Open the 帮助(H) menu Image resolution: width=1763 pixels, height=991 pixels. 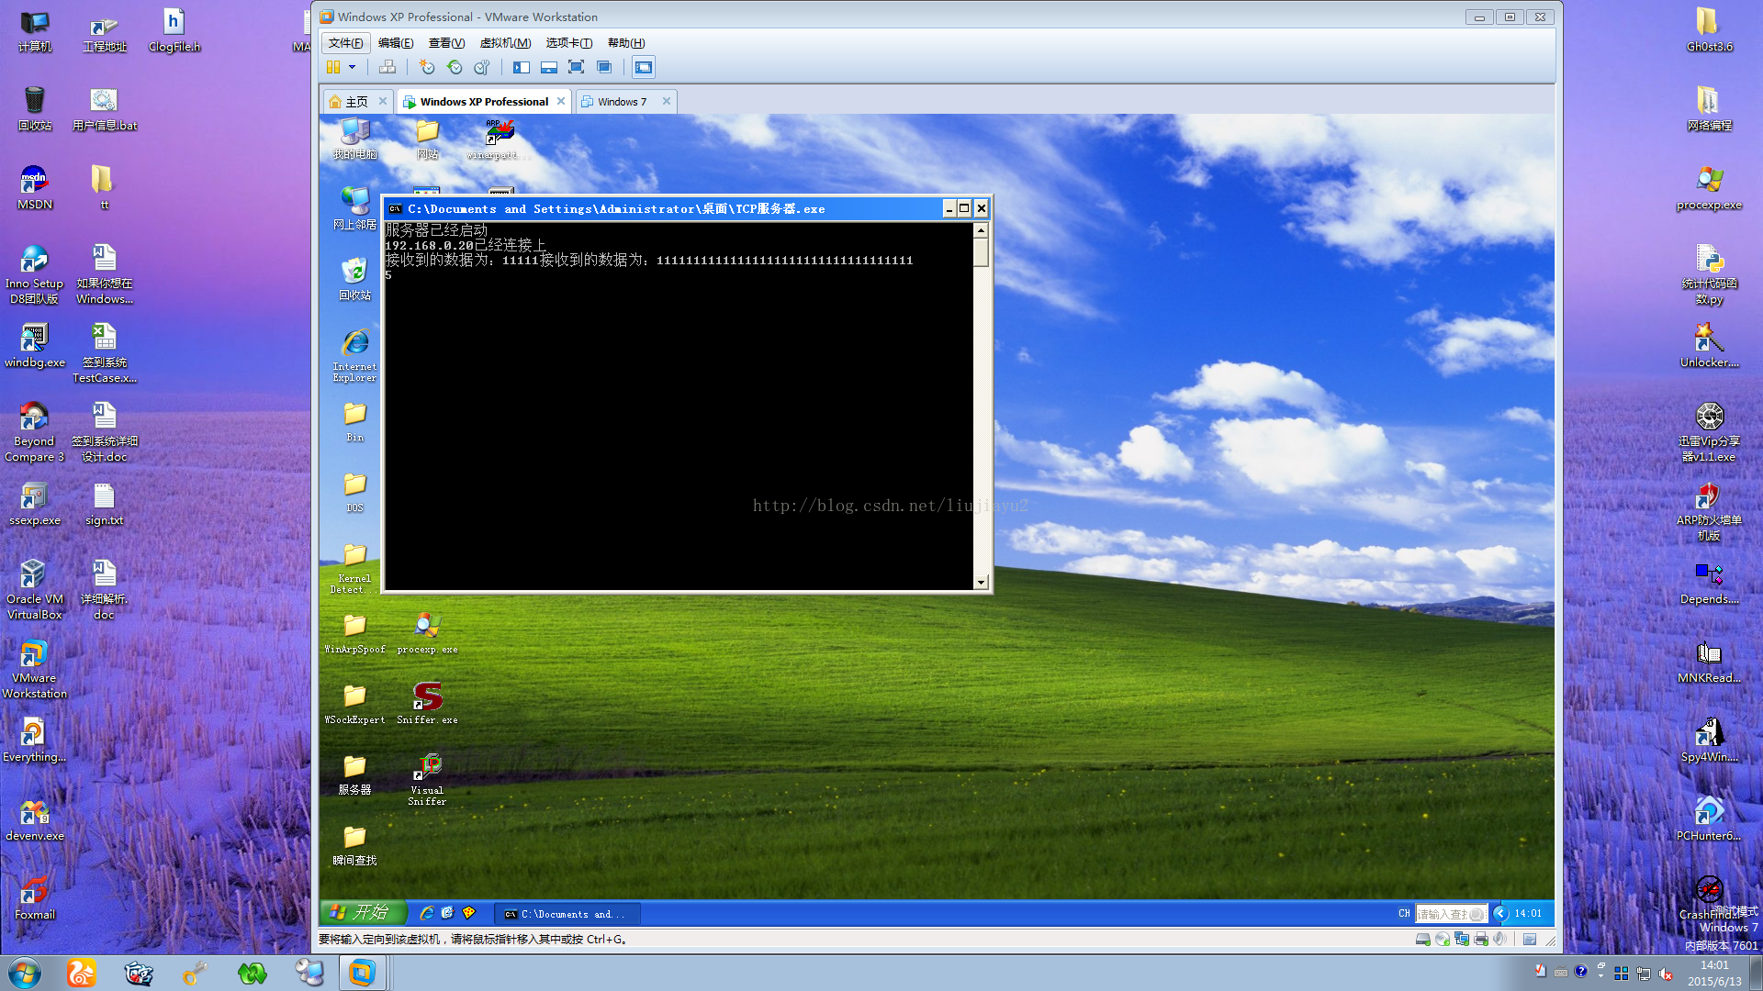click(626, 43)
